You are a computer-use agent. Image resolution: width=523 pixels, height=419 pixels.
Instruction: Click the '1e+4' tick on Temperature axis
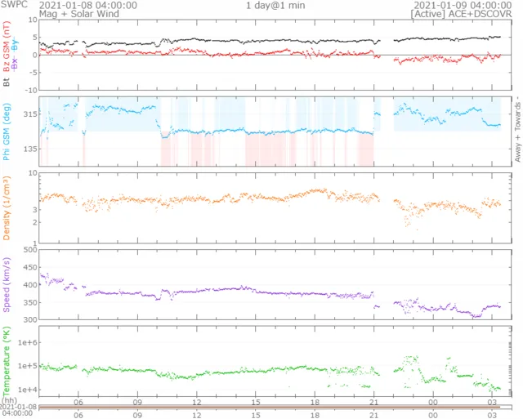point(28,390)
